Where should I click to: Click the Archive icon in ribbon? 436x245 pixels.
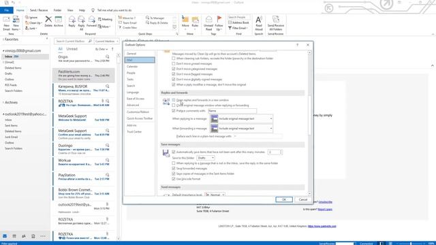pos(59,20)
